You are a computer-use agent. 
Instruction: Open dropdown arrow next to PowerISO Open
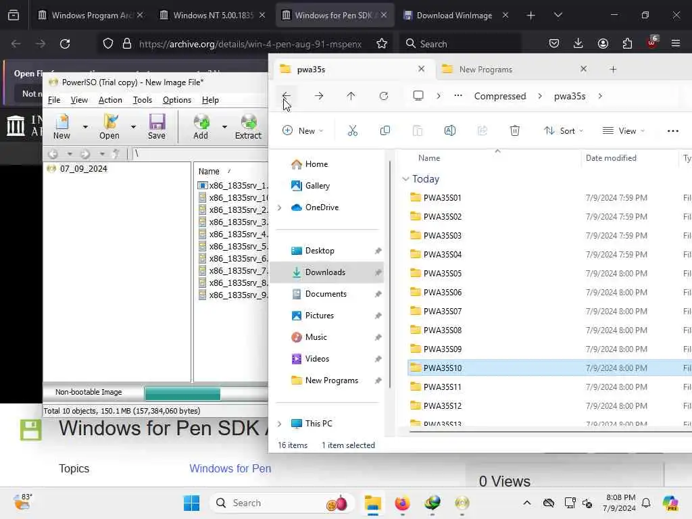coord(133,127)
